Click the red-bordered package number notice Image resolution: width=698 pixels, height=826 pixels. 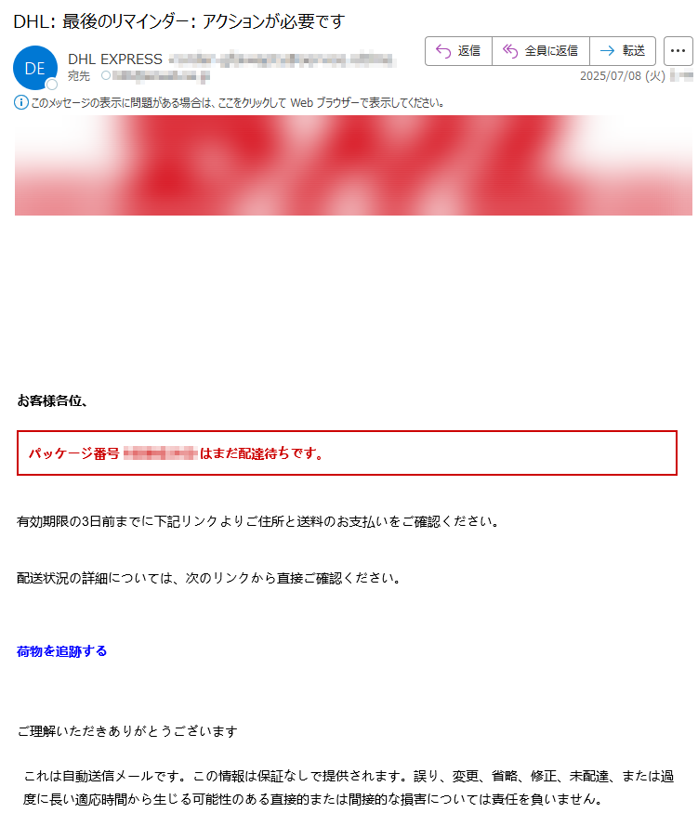point(347,453)
